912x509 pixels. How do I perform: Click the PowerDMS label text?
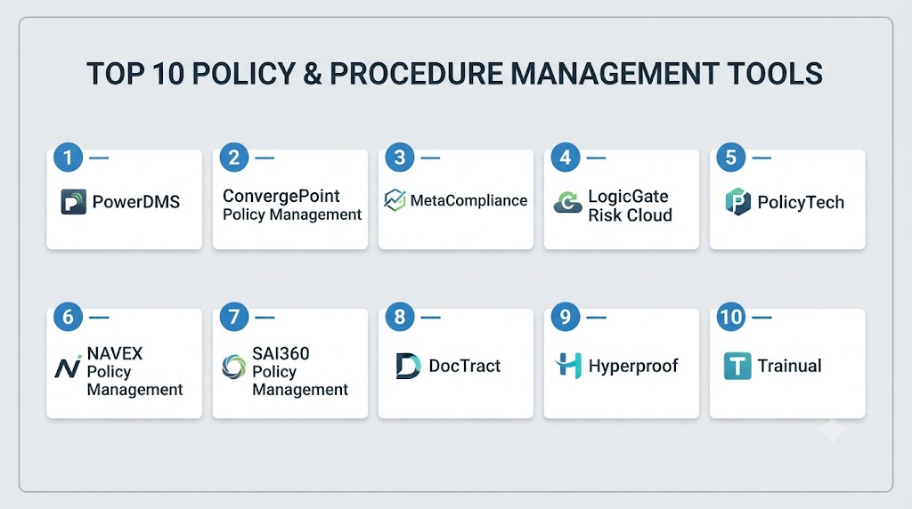click(136, 202)
